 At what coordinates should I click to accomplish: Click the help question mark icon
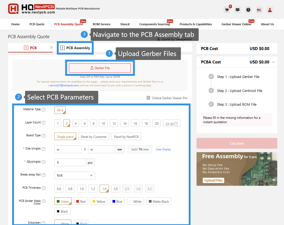click(248, 9)
